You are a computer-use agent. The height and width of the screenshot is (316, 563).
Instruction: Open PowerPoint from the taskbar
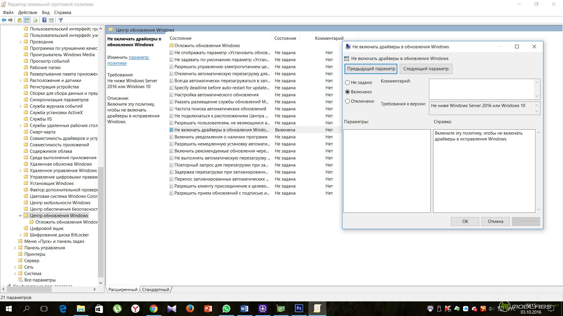[x=208, y=309]
